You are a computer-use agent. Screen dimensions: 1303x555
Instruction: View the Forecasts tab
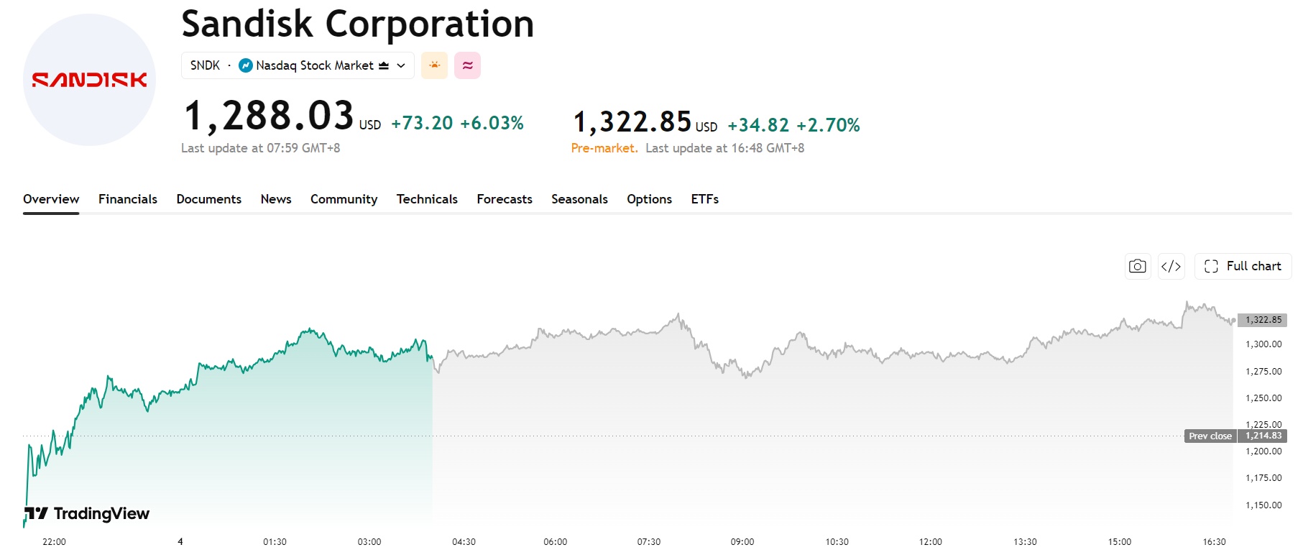tap(505, 199)
